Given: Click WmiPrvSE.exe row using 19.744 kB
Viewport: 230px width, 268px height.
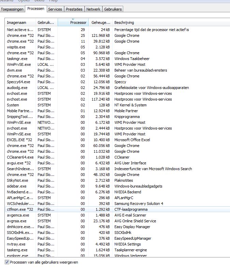Looking at the screenshot, I should click(x=117, y=134).
